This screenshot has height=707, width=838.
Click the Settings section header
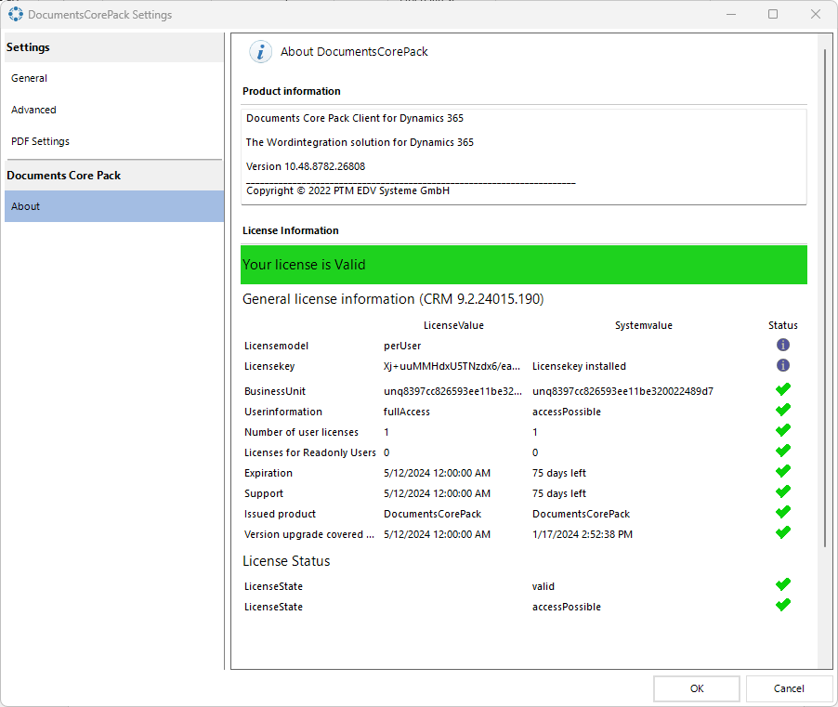click(114, 47)
